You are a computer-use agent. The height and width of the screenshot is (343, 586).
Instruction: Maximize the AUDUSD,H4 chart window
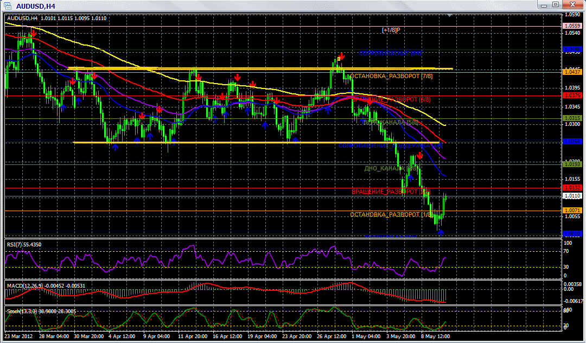556,5
